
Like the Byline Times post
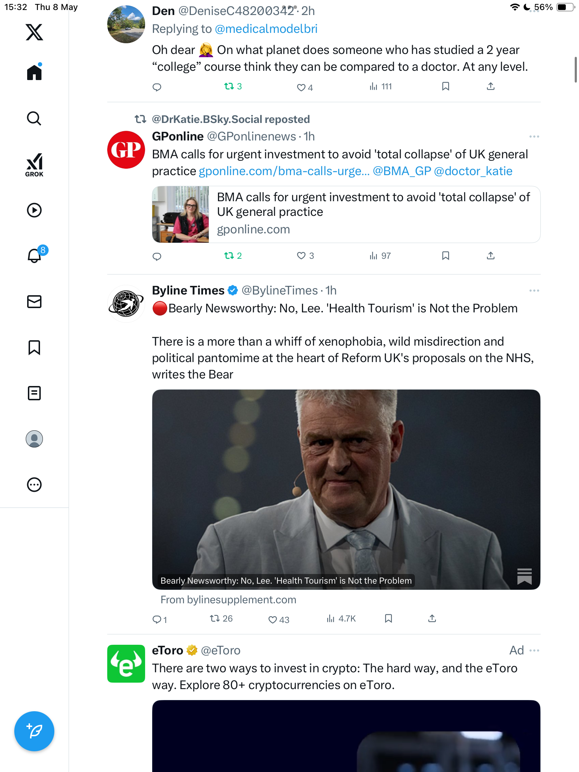(279, 619)
